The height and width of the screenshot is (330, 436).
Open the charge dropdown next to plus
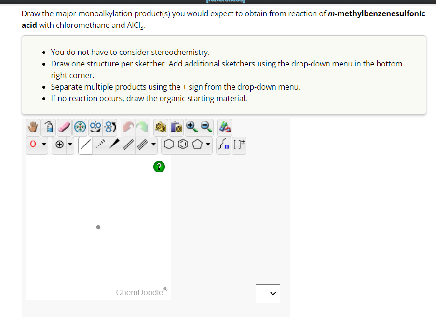(69, 144)
